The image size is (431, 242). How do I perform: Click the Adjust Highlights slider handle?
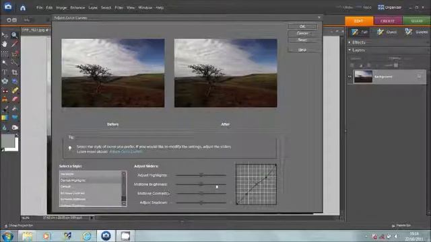pos(201,175)
